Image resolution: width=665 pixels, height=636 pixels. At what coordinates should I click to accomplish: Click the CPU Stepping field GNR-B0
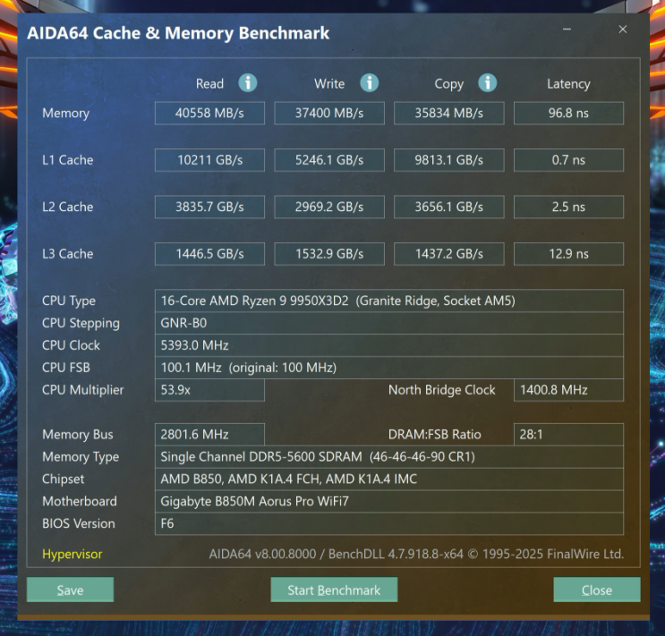(x=389, y=323)
